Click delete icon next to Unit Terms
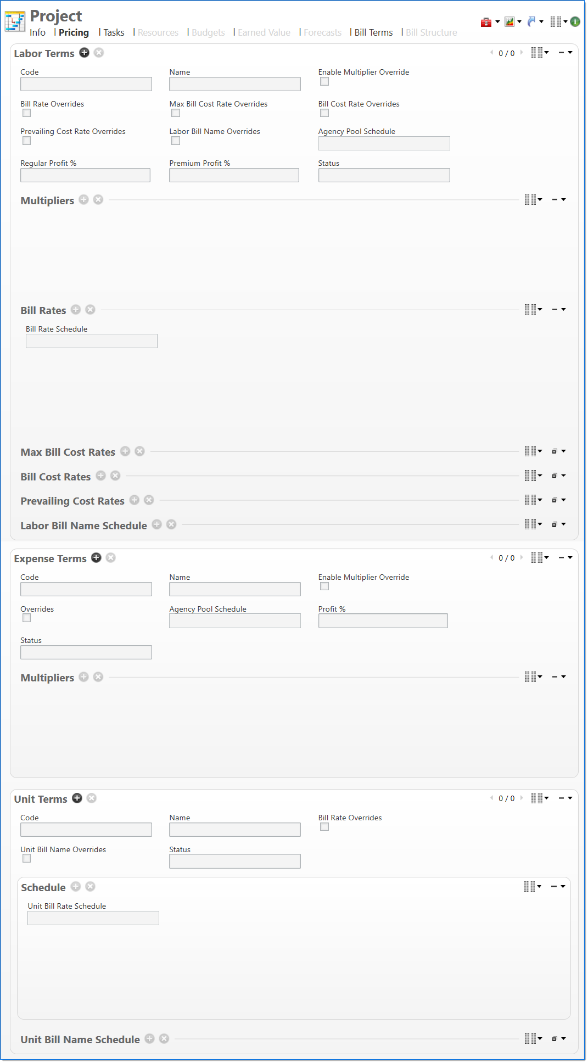This screenshot has width=588, height=1063. (x=92, y=798)
